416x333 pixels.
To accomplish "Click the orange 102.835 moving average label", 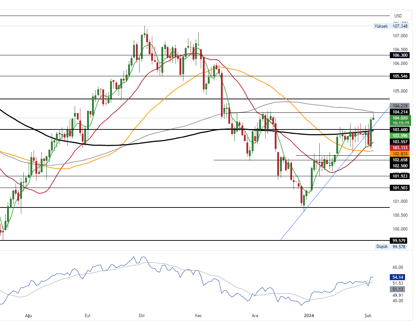I will (399, 154).
